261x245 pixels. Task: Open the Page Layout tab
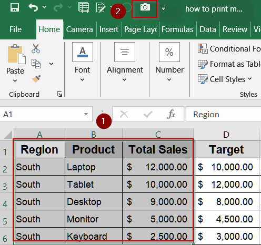point(140,29)
